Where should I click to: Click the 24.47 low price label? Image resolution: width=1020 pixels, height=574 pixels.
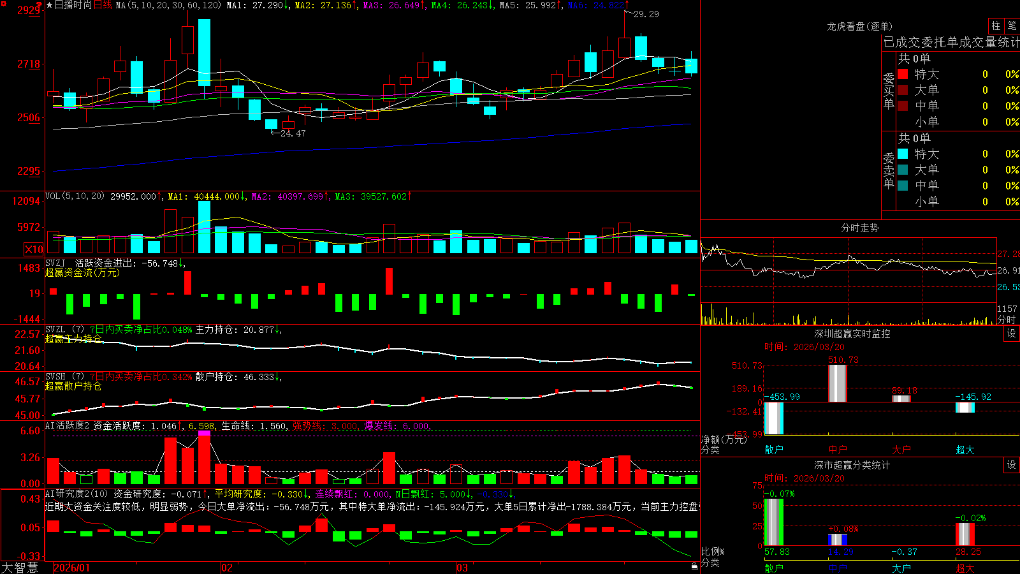click(x=293, y=133)
